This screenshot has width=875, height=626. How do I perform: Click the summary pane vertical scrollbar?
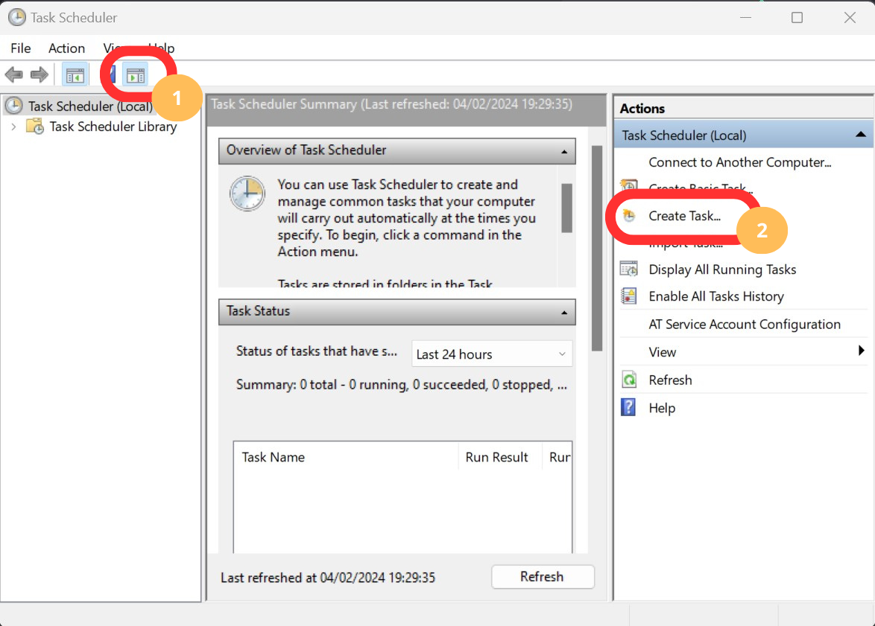[596, 246]
